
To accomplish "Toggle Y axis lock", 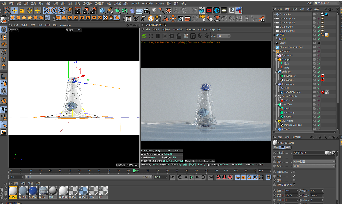I will (54, 10).
